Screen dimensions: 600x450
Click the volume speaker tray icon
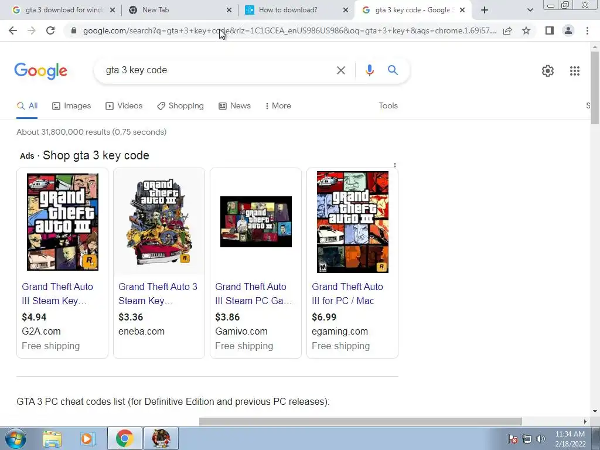point(541,439)
